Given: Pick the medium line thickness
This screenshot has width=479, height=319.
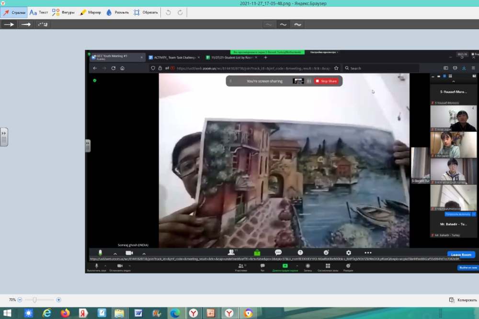Looking at the screenshot, I should tap(283, 24).
